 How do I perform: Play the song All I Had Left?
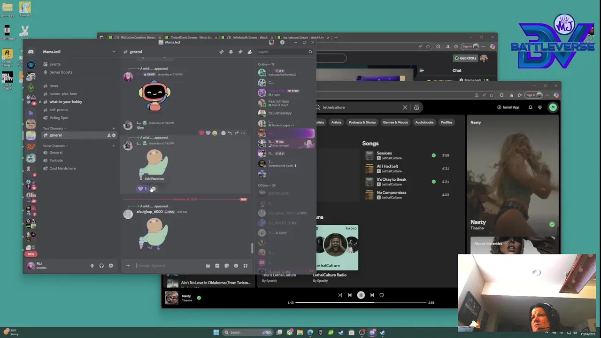pos(408,169)
